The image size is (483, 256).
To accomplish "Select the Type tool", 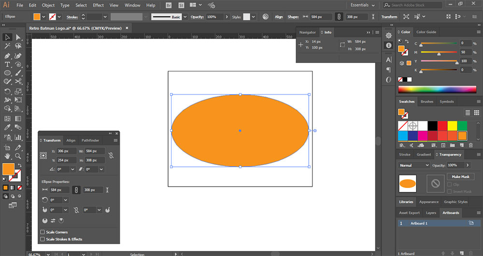I will click(8, 64).
